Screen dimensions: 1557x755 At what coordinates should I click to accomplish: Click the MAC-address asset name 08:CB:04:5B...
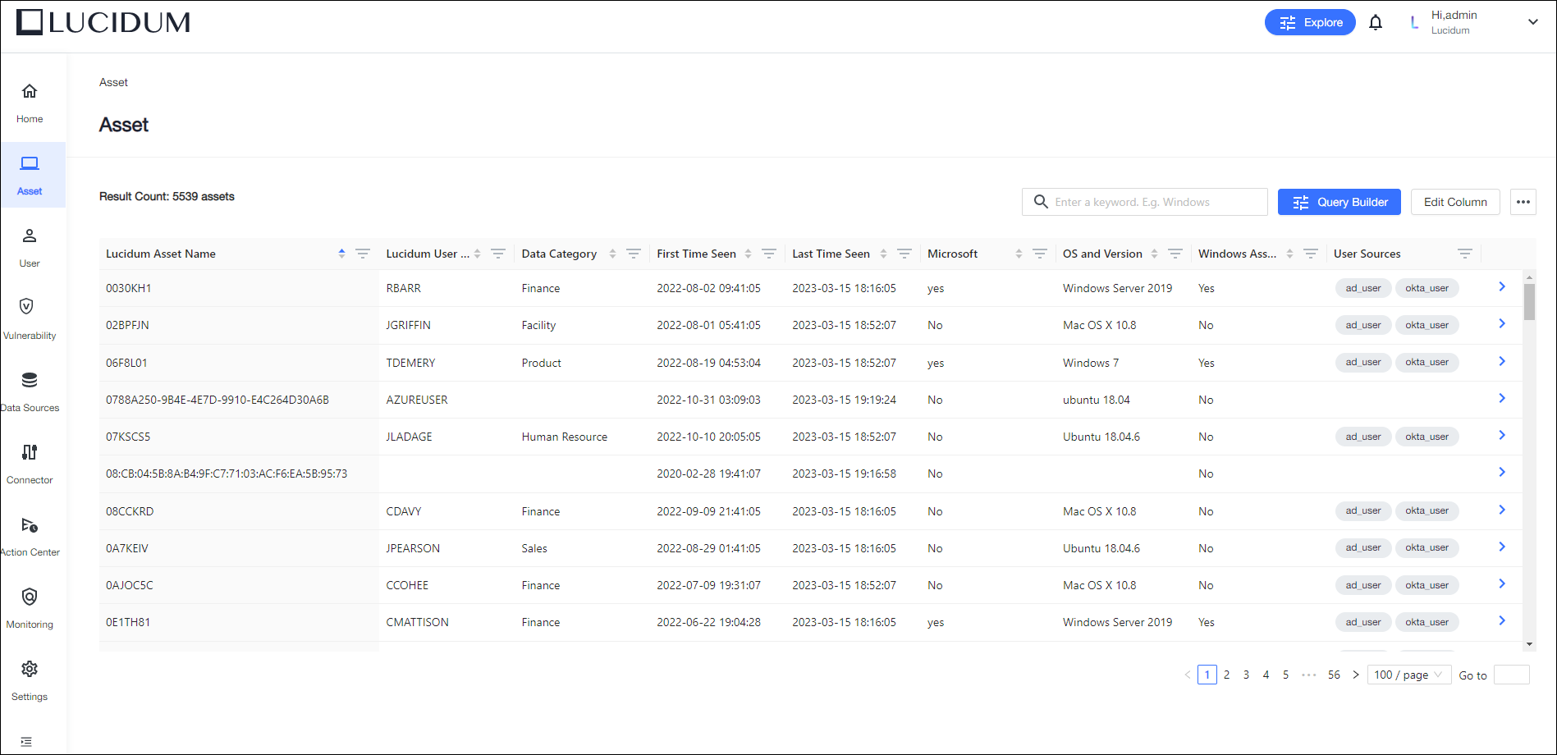(227, 474)
